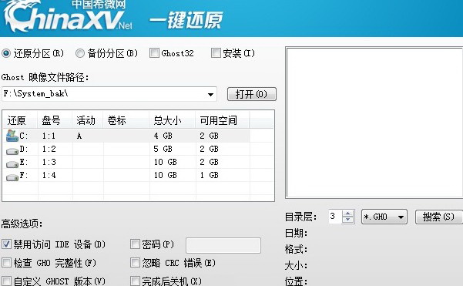Open the Ghost image path dropdown
The height and width of the screenshot is (286, 463).
coord(210,95)
